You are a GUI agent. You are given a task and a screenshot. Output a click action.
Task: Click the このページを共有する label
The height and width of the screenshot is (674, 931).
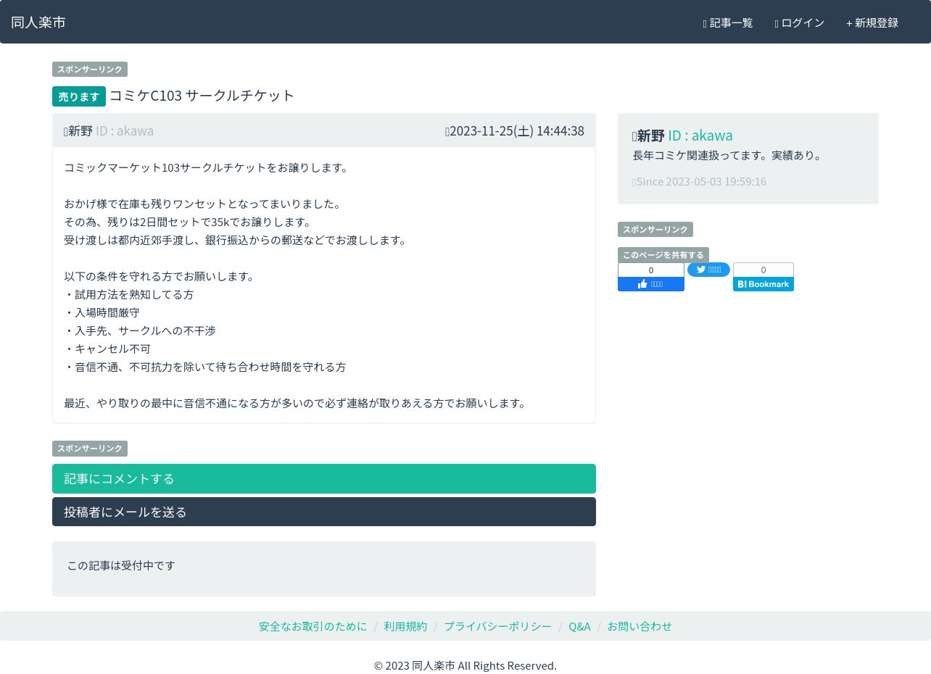[x=663, y=255]
